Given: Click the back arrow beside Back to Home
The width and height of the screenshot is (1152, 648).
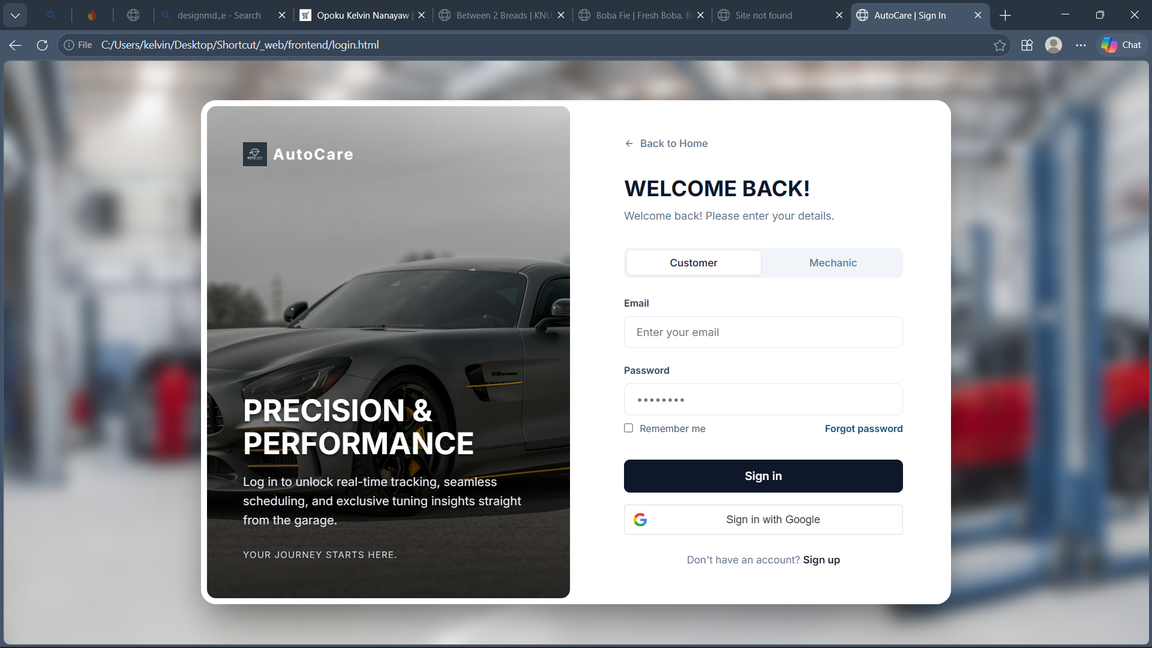Looking at the screenshot, I should [x=629, y=143].
